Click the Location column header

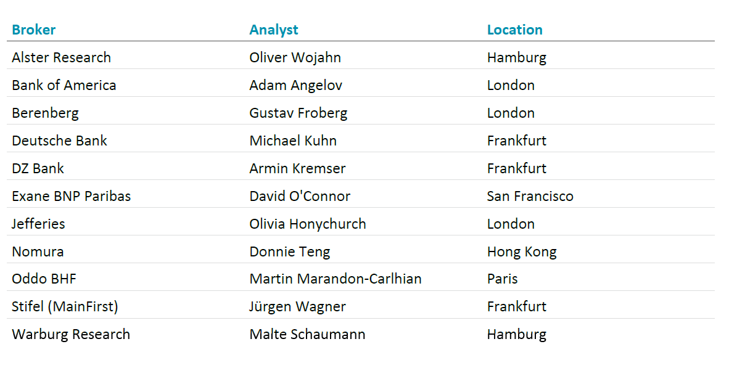click(x=514, y=30)
